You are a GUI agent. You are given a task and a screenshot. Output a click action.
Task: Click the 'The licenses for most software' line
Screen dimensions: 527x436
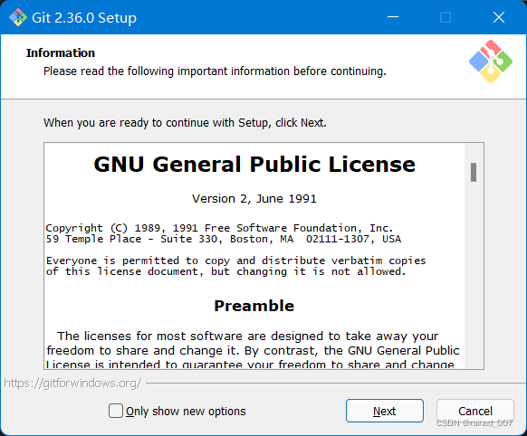pyautogui.click(x=248, y=336)
